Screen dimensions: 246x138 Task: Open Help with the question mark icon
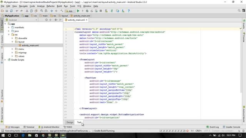pyautogui.click(x=129, y=11)
